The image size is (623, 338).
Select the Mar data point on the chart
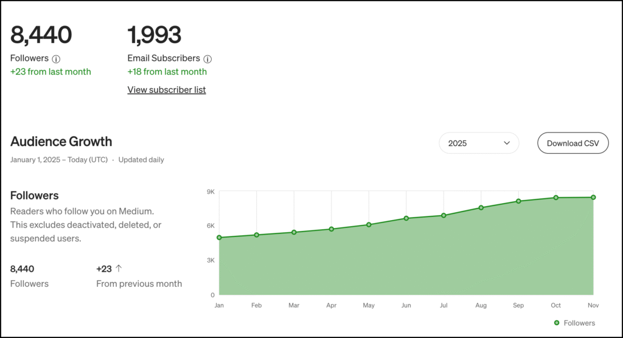294,232
